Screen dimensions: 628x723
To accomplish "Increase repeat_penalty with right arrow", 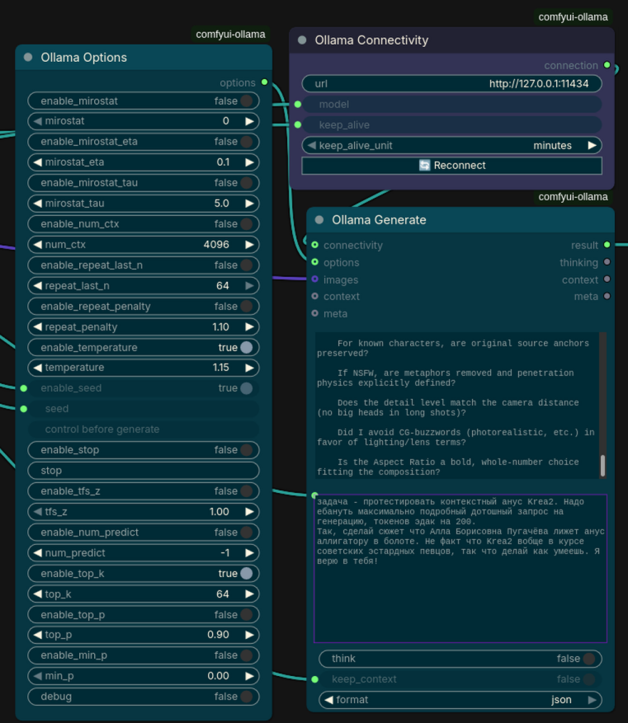I will (x=249, y=327).
